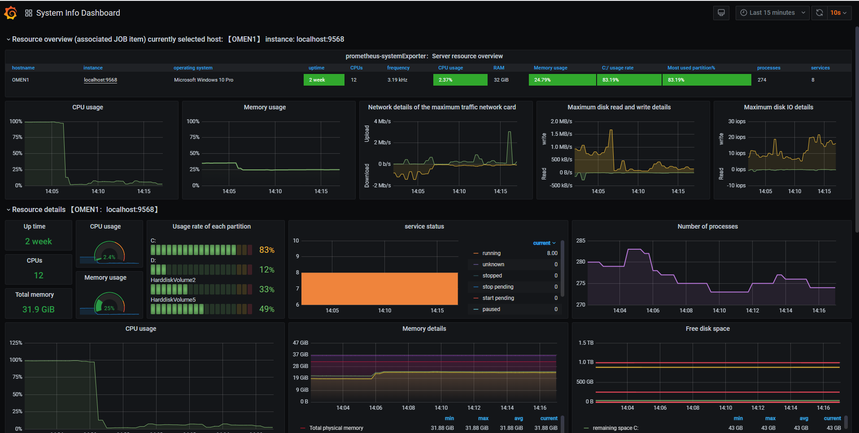Image resolution: width=859 pixels, height=433 pixels.
Task: Cycle view mode with the monitor icon
Action: pos(721,13)
